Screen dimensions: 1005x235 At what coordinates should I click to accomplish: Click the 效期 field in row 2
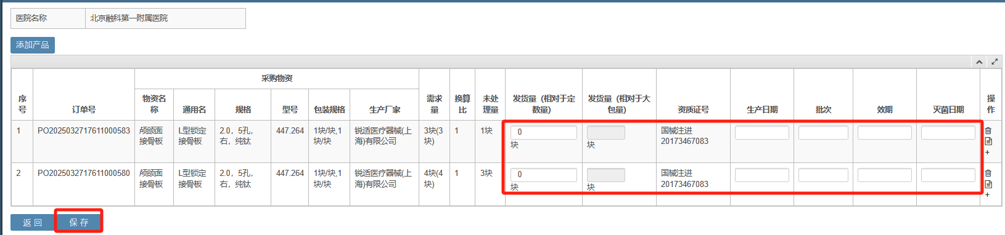tap(885, 175)
